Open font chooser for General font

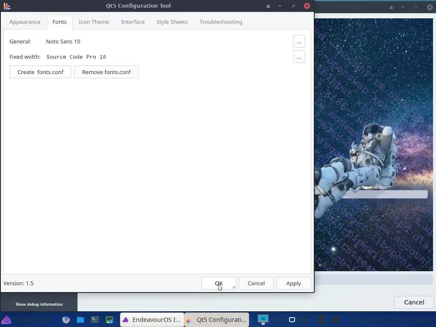pyautogui.click(x=299, y=41)
